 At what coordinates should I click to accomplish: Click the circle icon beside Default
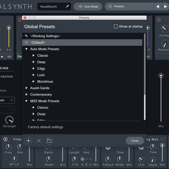click(26, 42)
